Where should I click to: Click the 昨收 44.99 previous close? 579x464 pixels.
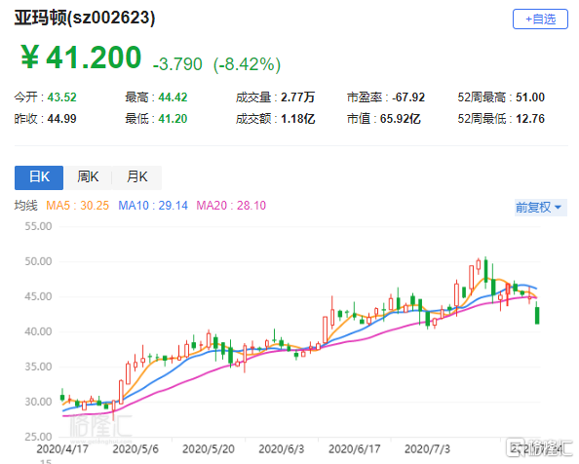(46, 119)
